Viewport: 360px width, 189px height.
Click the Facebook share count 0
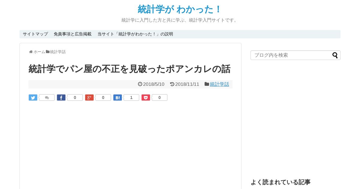click(x=75, y=97)
